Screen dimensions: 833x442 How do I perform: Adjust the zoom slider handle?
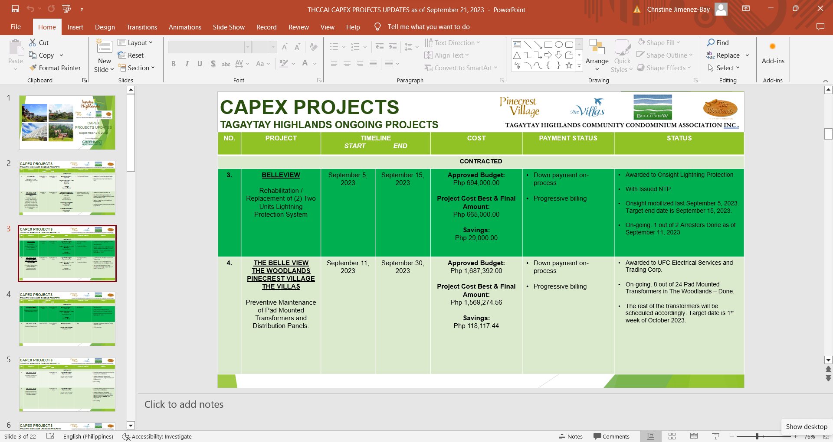point(757,436)
